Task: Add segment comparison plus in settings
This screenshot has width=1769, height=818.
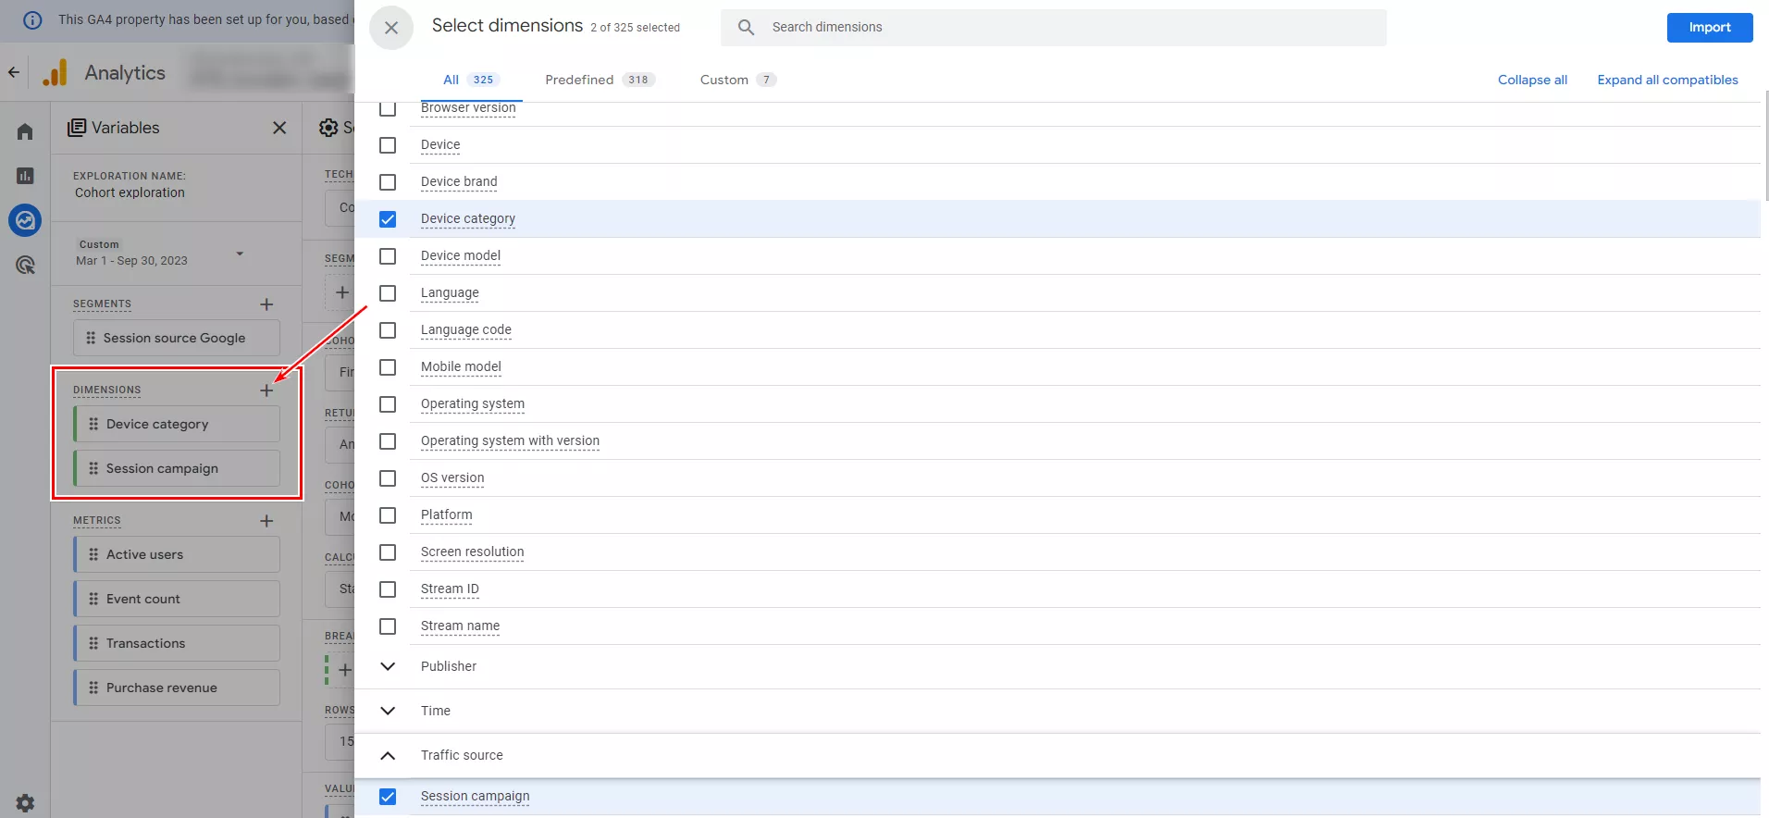Action: 341,292
